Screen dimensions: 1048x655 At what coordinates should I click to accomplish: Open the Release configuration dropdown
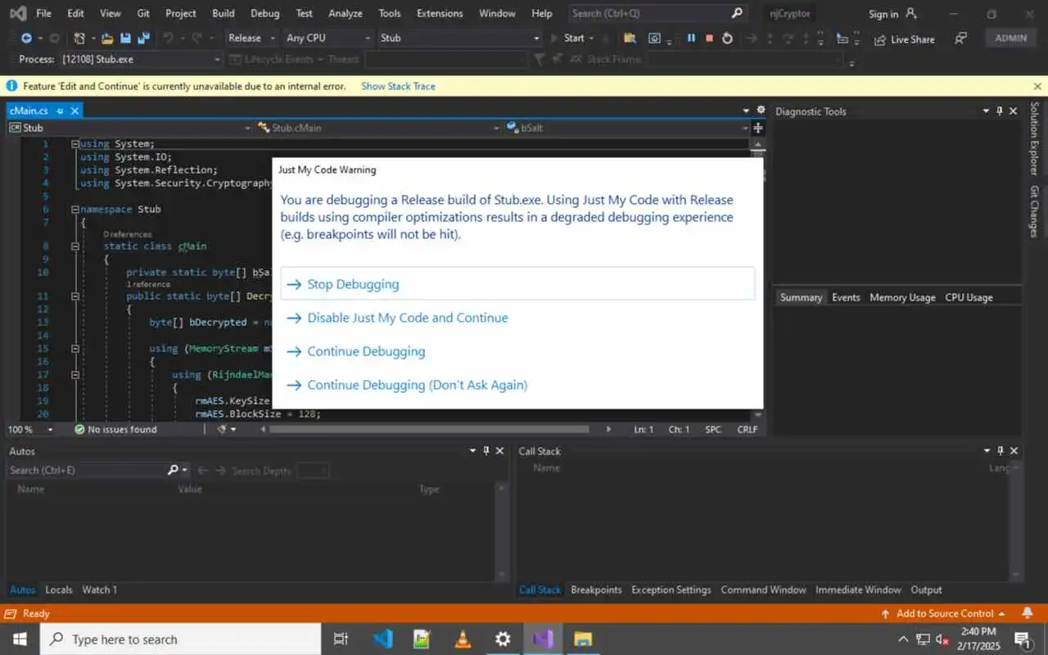[251, 38]
